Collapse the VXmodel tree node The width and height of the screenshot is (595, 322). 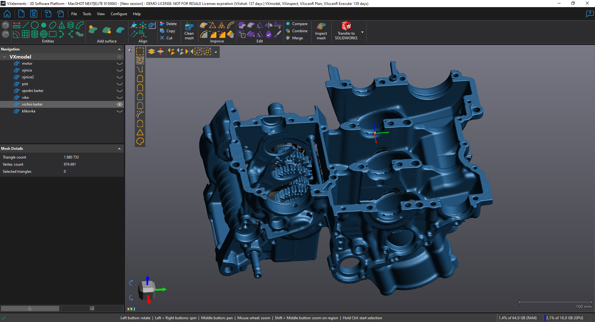[x=5, y=57]
